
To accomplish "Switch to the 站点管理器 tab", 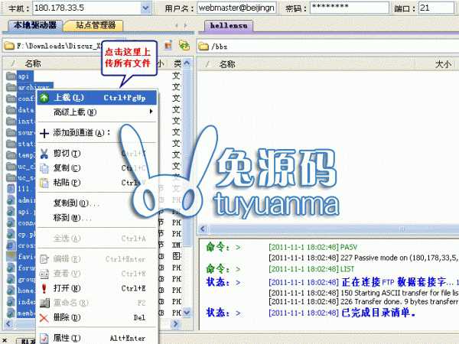I will point(96,25).
